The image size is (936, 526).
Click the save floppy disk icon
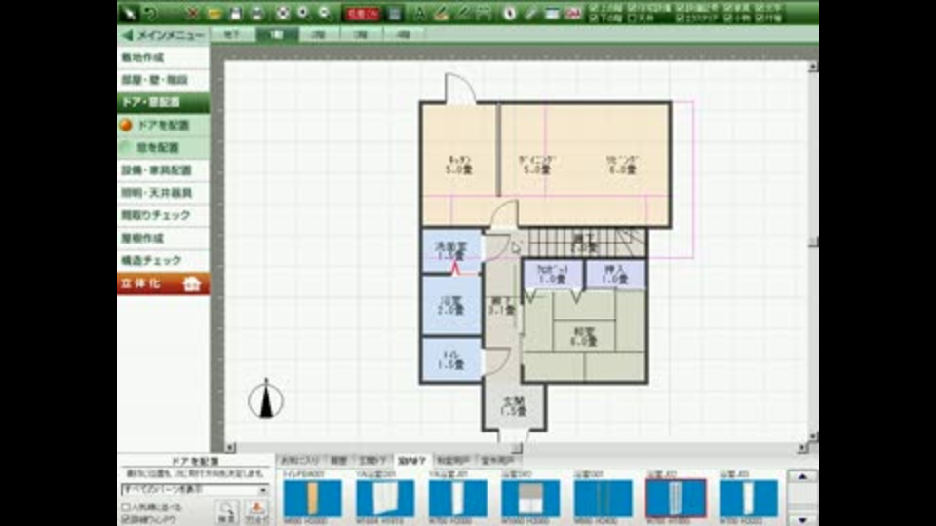pyautogui.click(x=235, y=13)
